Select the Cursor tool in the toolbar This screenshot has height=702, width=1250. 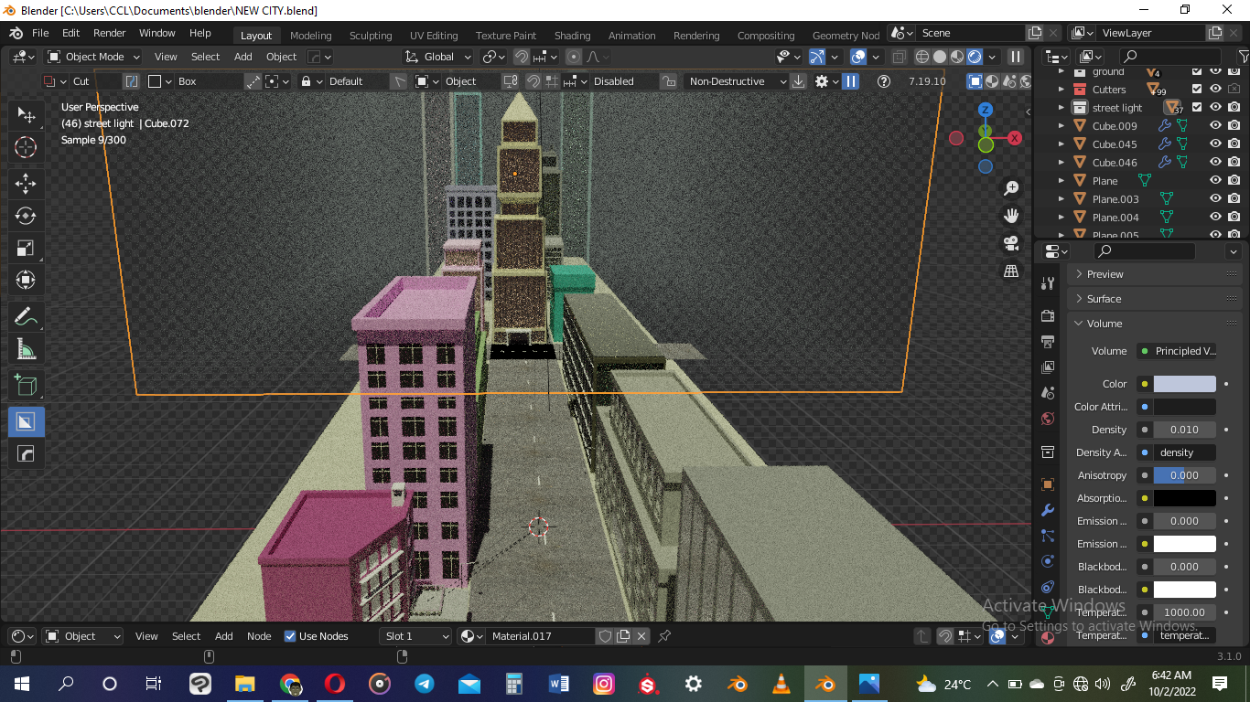point(26,147)
